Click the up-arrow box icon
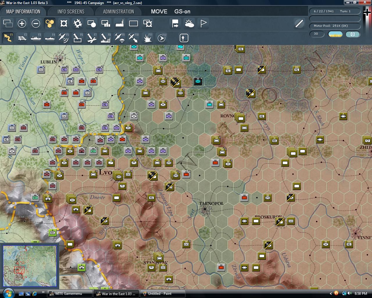Image resolution: width=372 pixels, height=298 pixels. click(x=184, y=38)
